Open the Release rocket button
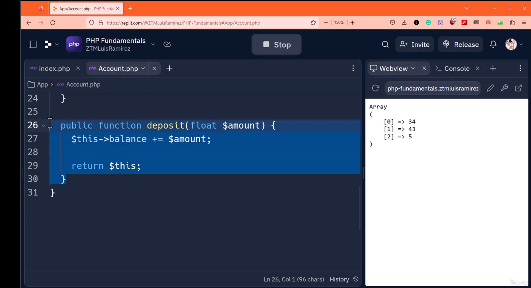Viewport: 531px width, 288px height. (461, 45)
